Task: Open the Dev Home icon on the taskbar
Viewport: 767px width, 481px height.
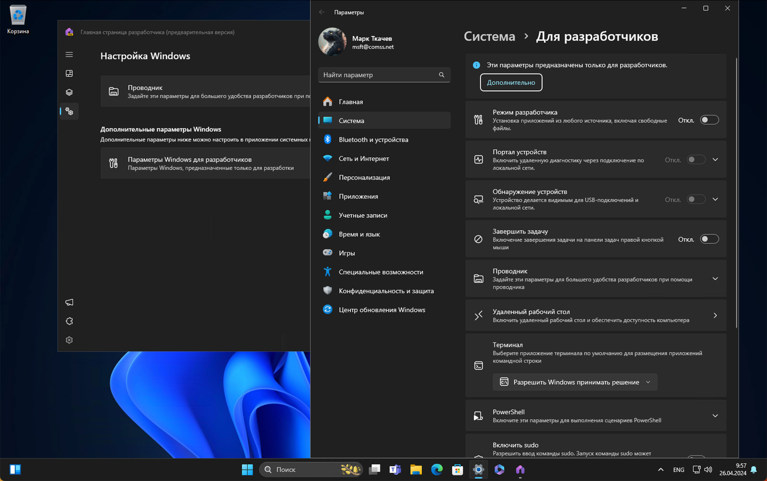Action: [x=520, y=469]
